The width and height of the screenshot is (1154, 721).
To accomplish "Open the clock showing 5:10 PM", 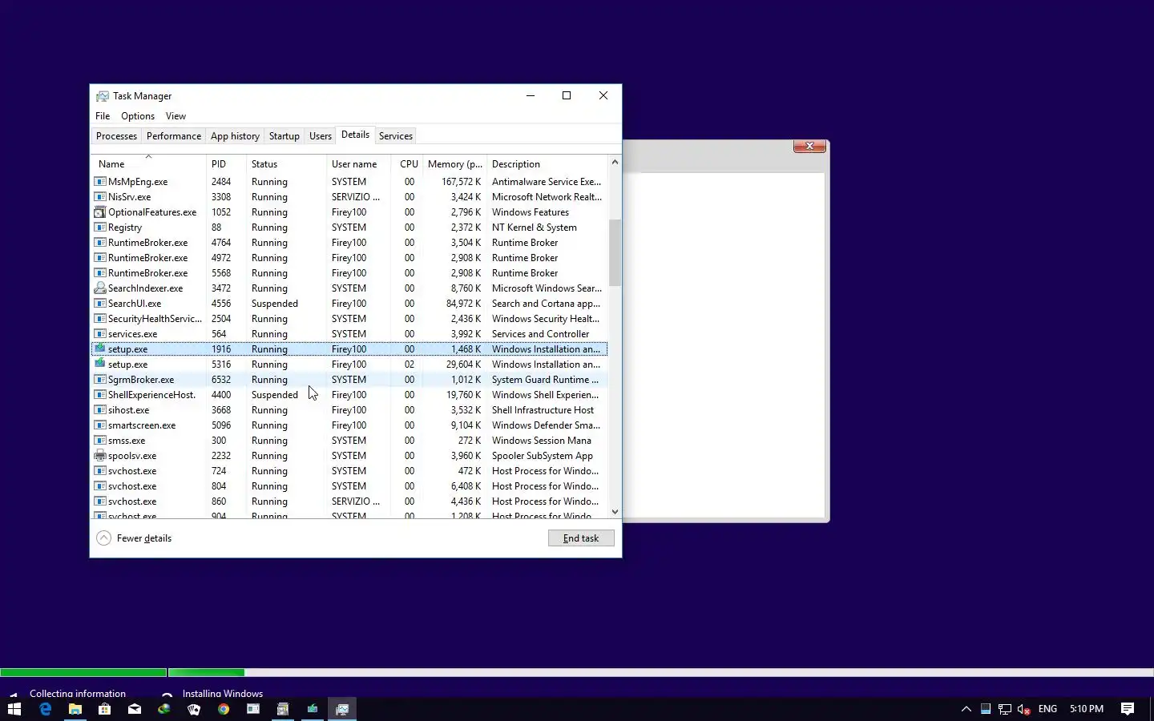I will pos(1087,709).
